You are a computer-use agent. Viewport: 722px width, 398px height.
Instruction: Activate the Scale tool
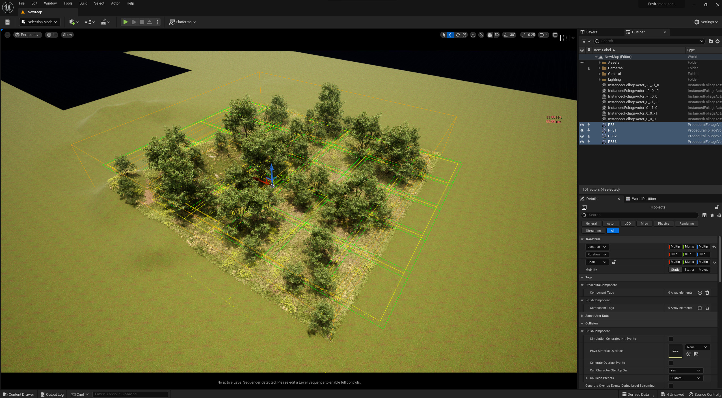pyautogui.click(x=464, y=35)
